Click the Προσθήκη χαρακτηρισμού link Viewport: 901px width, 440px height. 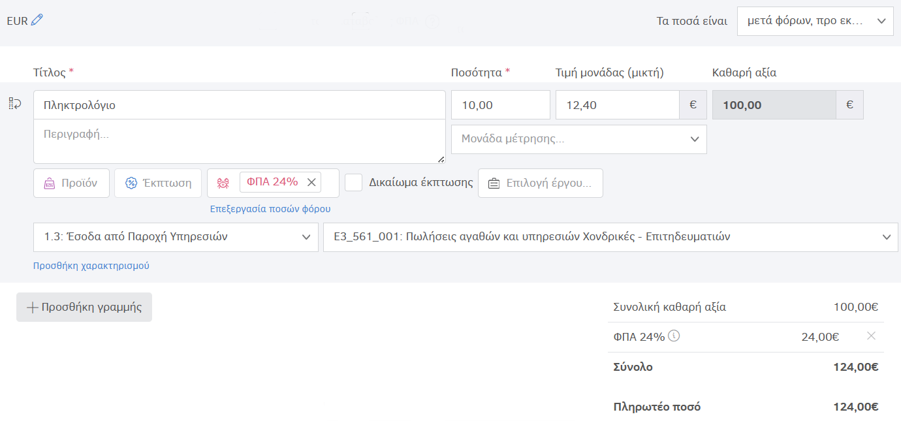tap(91, 266)
